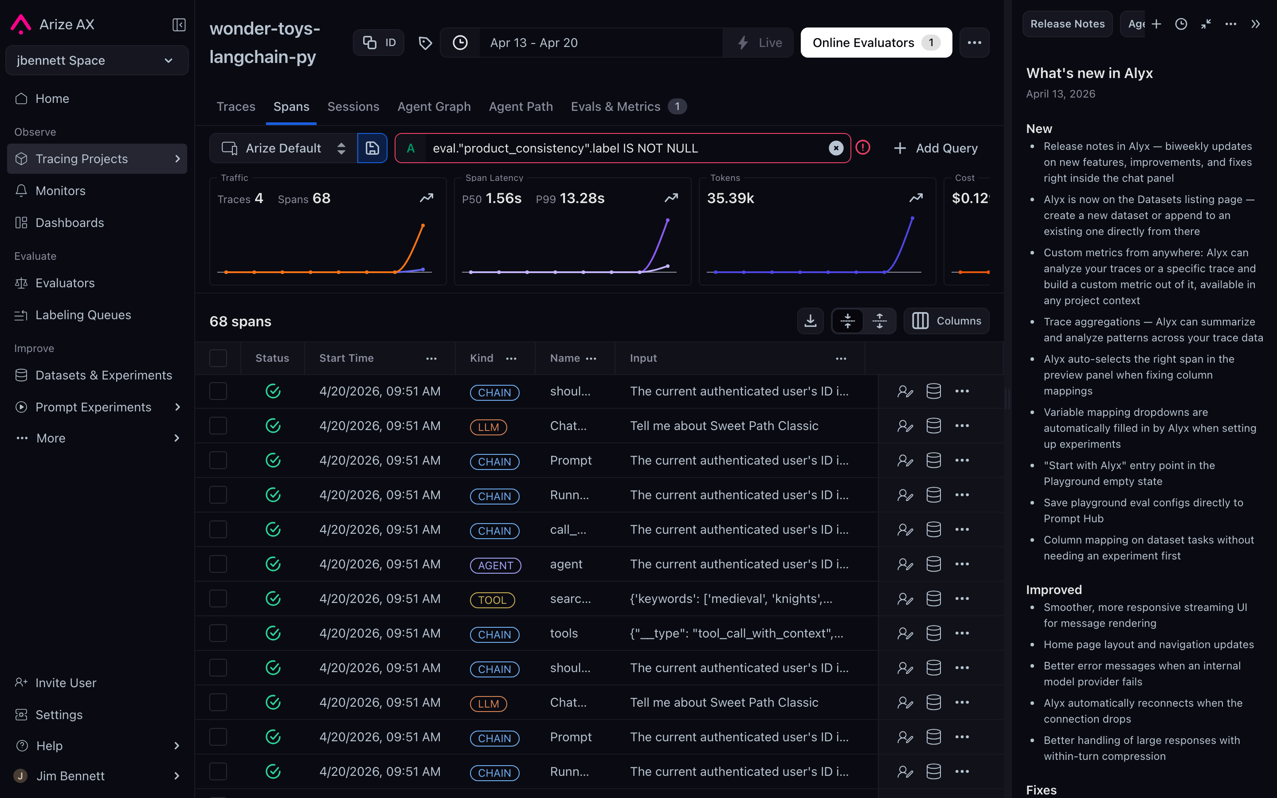Open Kind column options

tap(511, 358)
